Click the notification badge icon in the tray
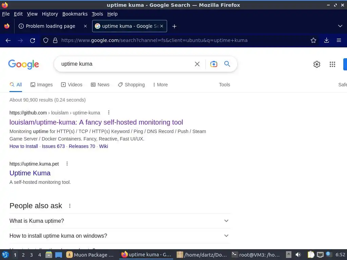This screenshot has height=260, width=347. coord(328,254)
